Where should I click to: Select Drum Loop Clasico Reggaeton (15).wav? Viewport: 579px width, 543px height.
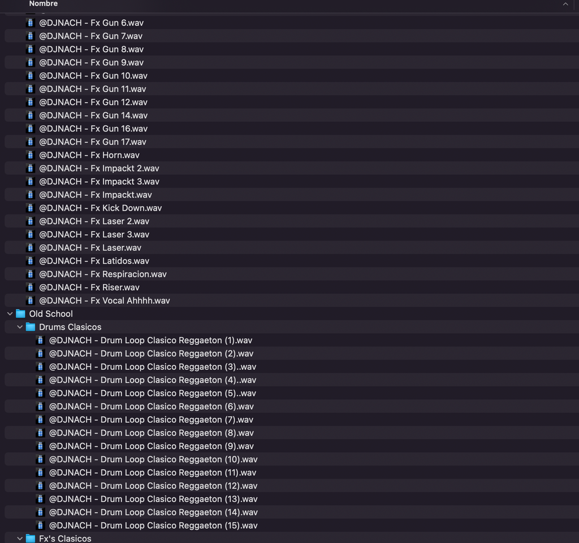coord(153,526)
